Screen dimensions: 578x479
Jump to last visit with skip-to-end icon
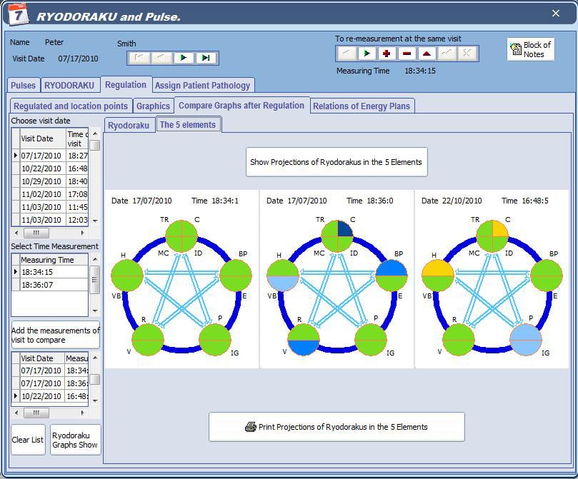tap(206, 58)
